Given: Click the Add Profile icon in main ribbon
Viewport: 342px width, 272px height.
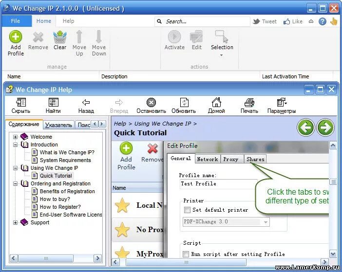Looking at the screenshot, I should click(16, 36).
